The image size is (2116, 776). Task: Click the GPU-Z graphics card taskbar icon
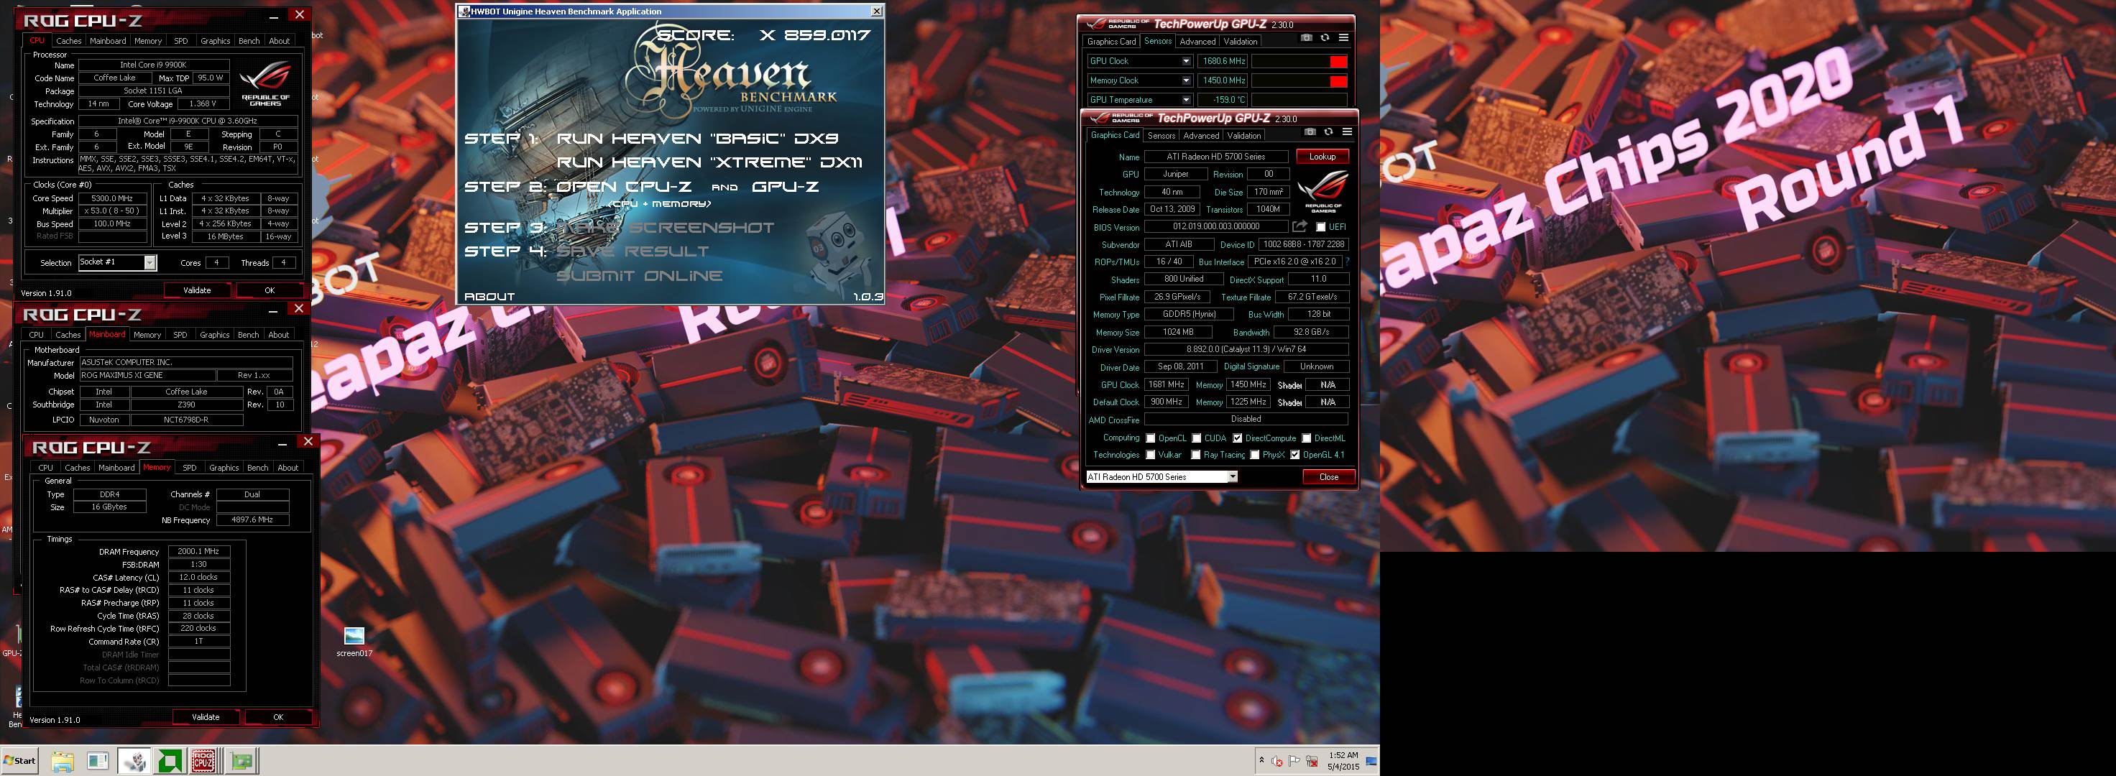pyautogui.click(x=241, y=761)
